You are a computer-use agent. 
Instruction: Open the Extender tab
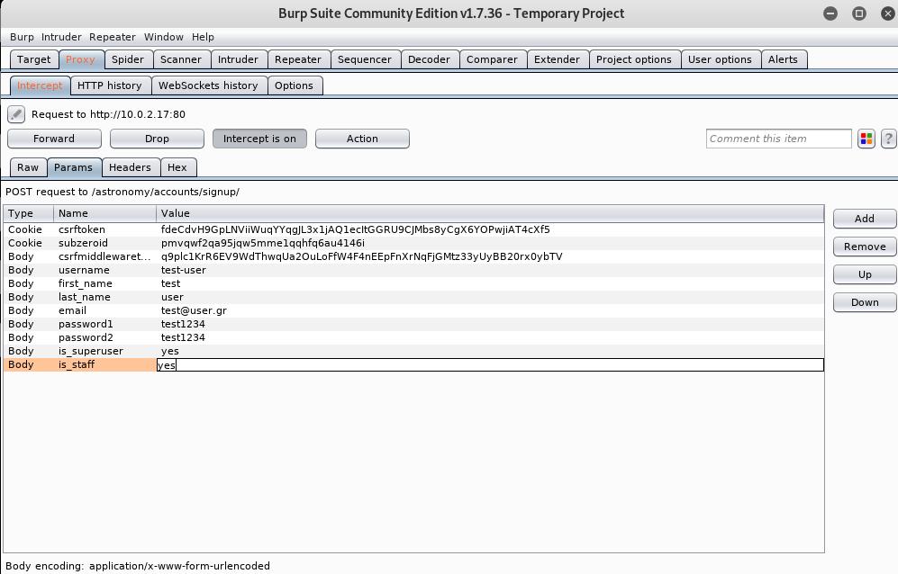point(557,59)
